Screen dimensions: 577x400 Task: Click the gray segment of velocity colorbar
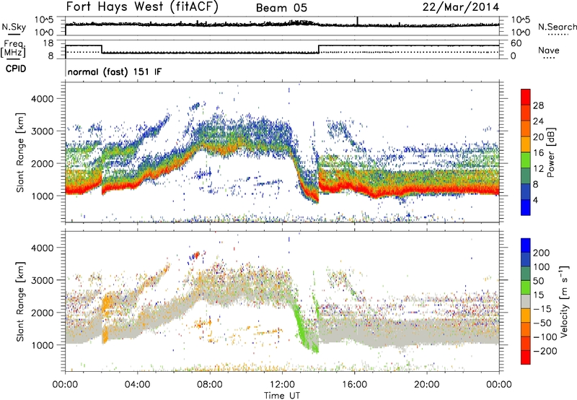coord(526,302)
